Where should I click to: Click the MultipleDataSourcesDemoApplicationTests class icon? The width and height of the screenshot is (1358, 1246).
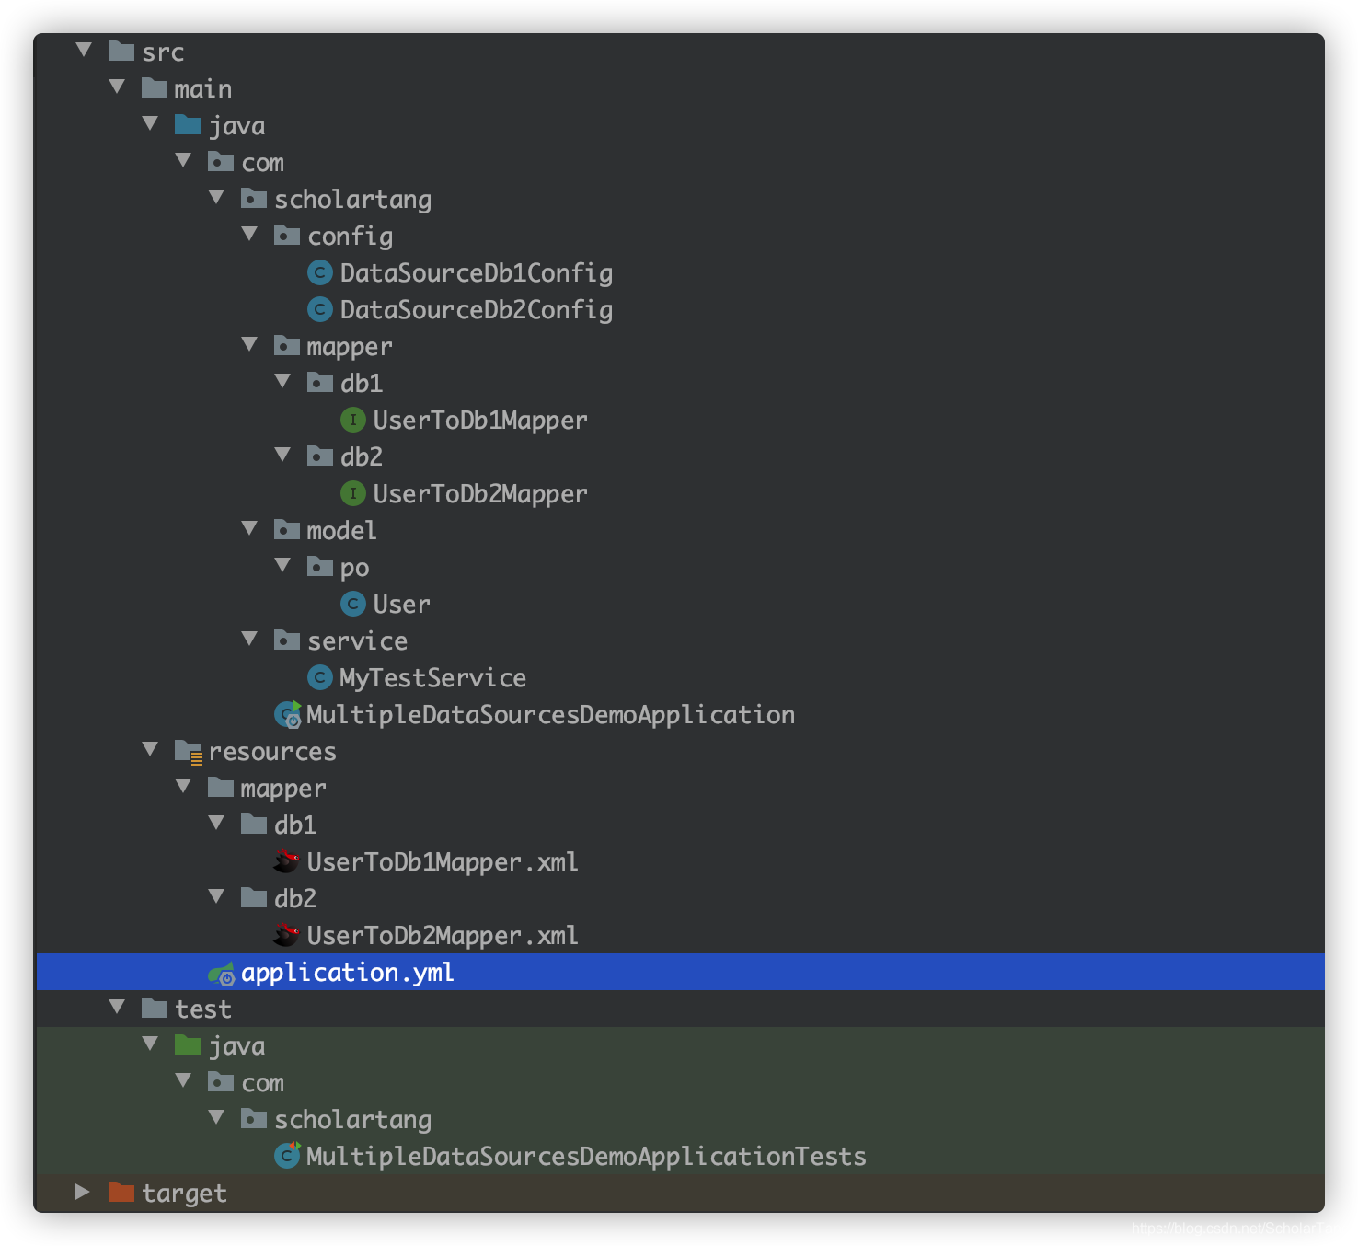(287, 1155)
